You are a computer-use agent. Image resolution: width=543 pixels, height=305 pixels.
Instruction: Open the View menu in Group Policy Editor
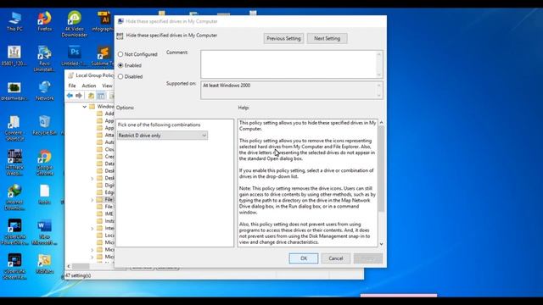click(108, 86)
